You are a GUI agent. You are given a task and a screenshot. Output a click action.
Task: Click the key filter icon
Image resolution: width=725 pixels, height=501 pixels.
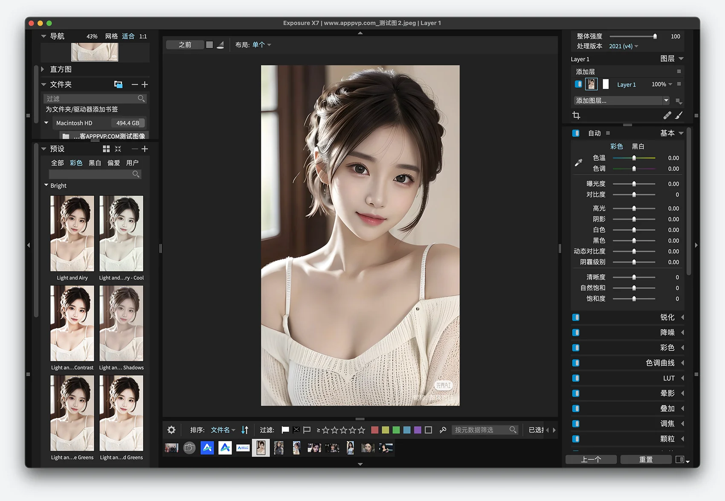pos(443,430)
